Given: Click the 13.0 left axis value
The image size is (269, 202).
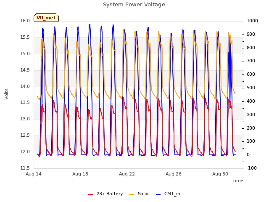Looking at the screenshot, I should [x=25, y=119].
